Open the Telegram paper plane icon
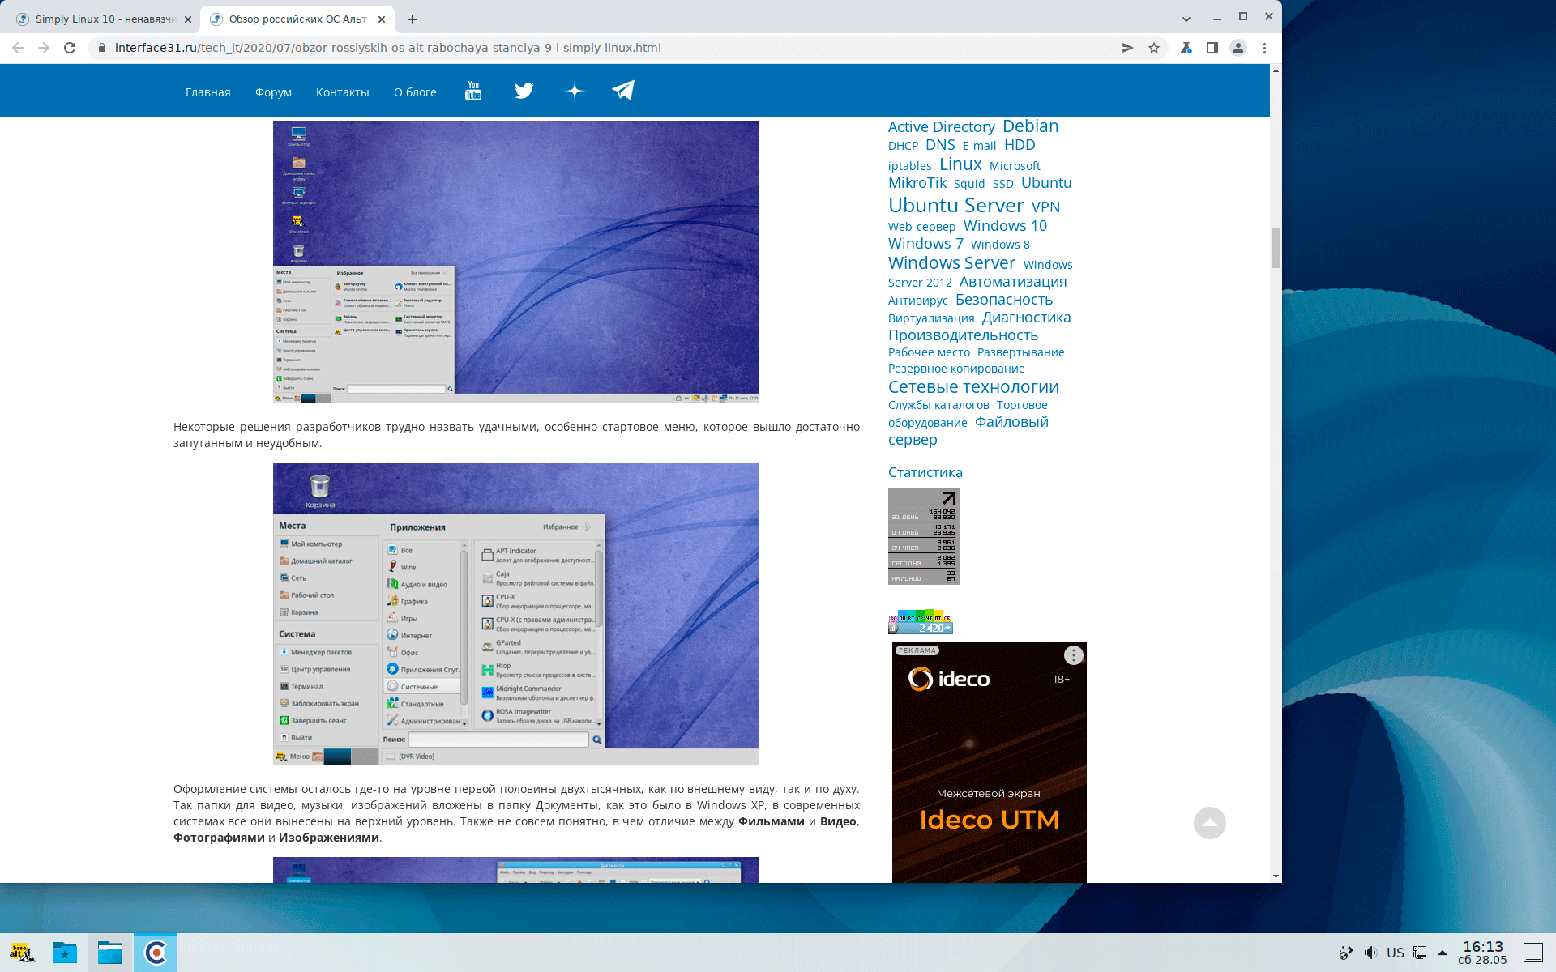Screen dimensions: 1556x972 (622, 90)
